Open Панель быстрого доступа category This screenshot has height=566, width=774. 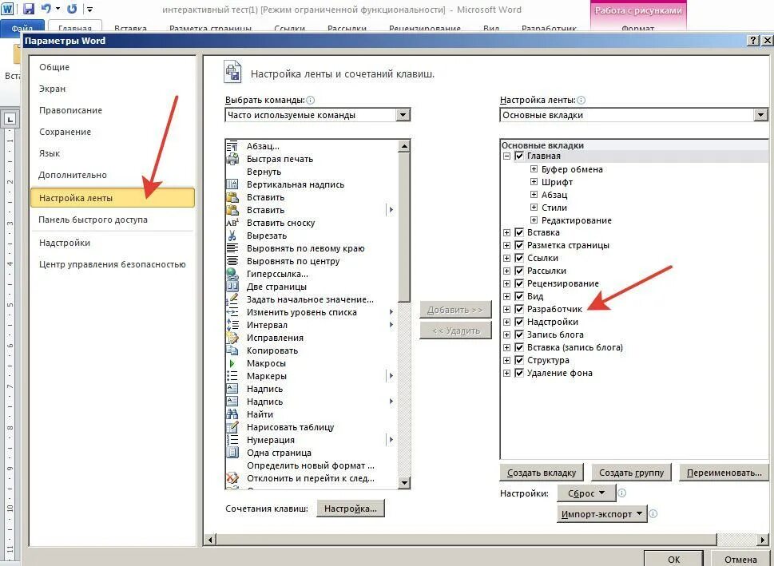pos(113,220)
